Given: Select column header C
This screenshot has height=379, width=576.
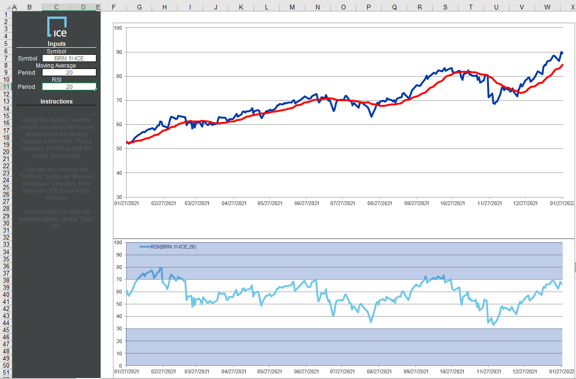Looking at the screenshot, I should point(56,8).
